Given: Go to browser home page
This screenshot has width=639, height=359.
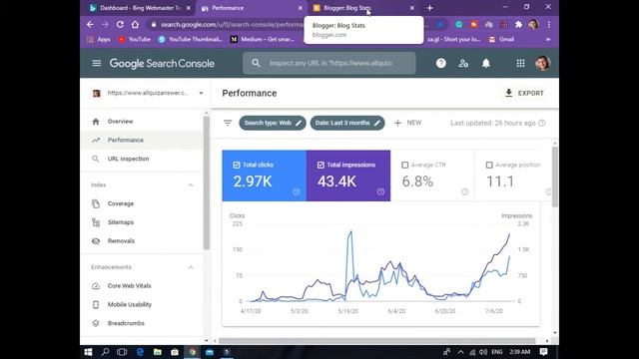Looking at the screenshot, I should pos(135,24).
